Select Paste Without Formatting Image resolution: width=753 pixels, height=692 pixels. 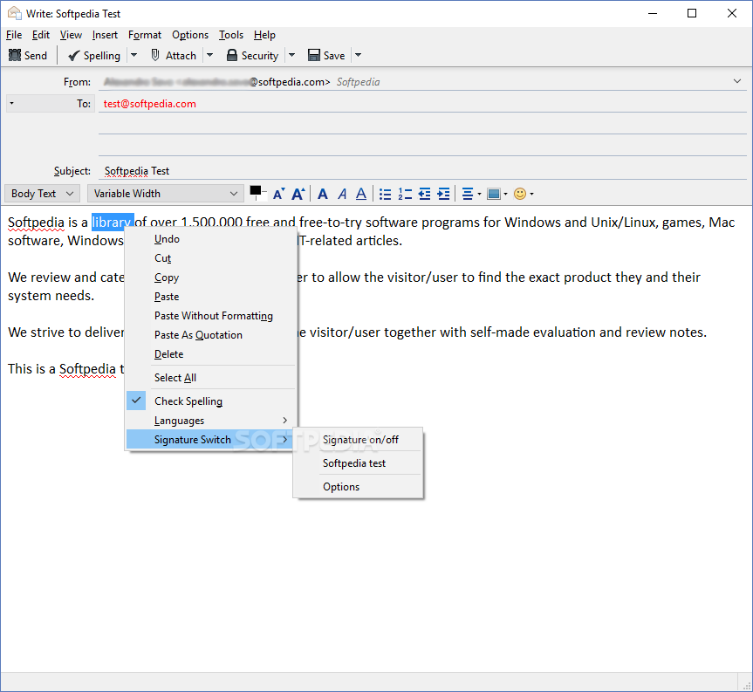coord(211,316)
